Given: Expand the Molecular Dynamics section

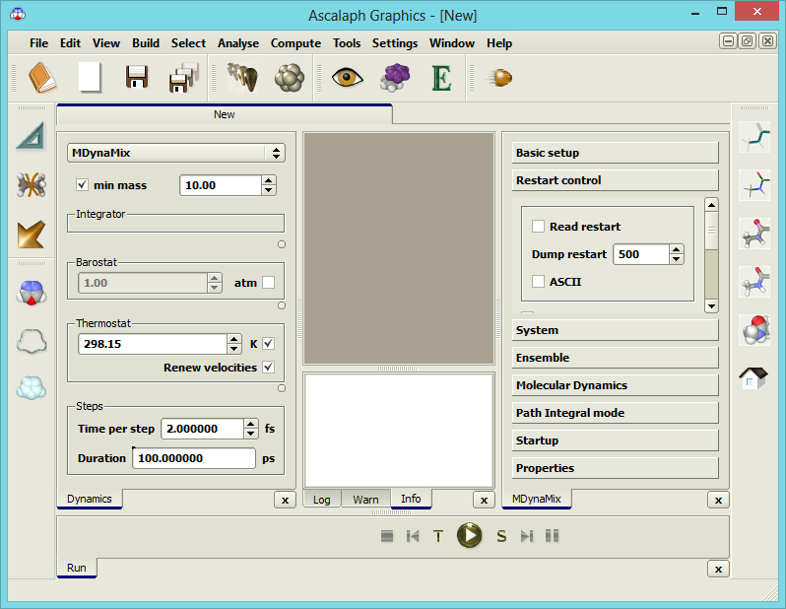Looking at the screenshot, I should (x=616, y=385).
